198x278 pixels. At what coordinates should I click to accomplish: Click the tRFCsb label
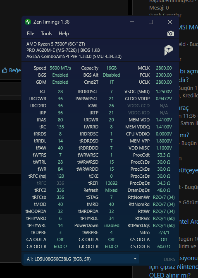[39, 197]
